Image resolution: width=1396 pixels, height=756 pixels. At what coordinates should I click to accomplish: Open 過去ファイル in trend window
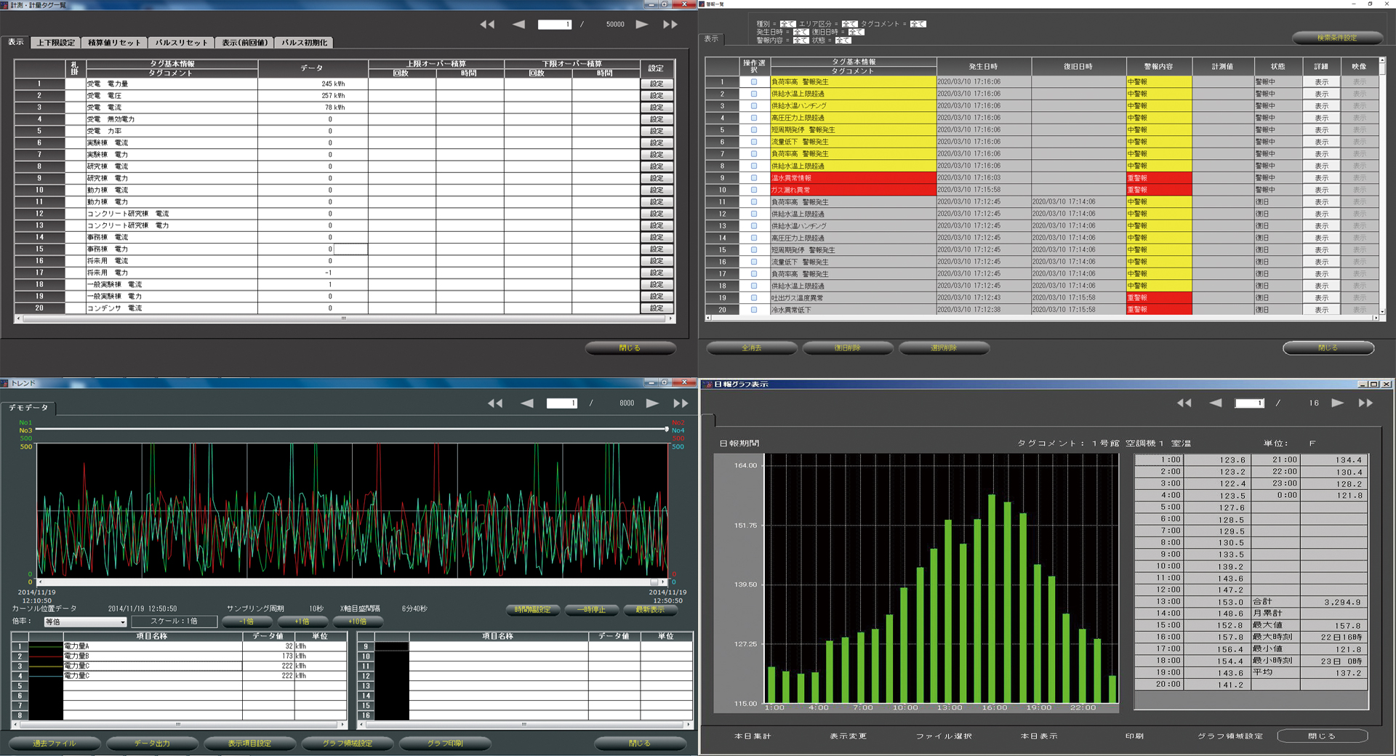[54, 743]
